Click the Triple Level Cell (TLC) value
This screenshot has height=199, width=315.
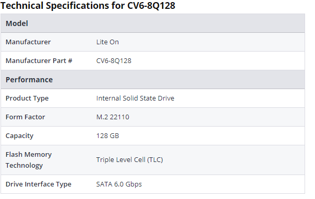pos(129,160)
